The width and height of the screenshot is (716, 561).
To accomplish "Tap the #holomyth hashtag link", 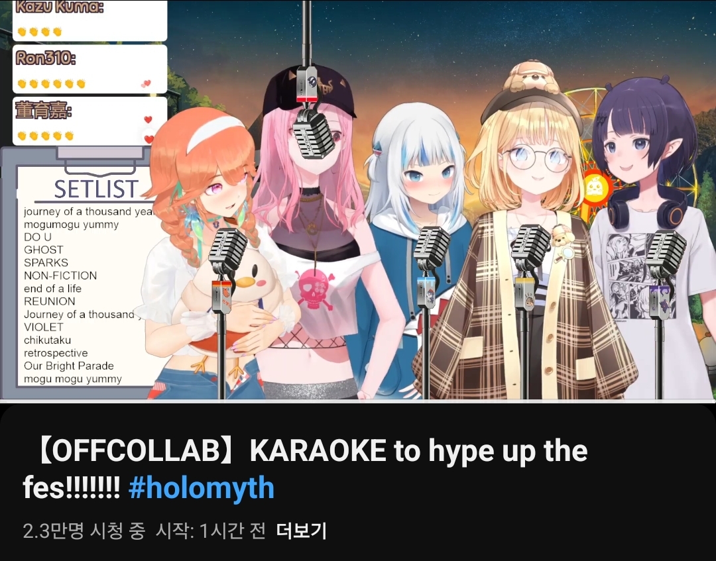I will pyautogui.click(x=202, y=488).
